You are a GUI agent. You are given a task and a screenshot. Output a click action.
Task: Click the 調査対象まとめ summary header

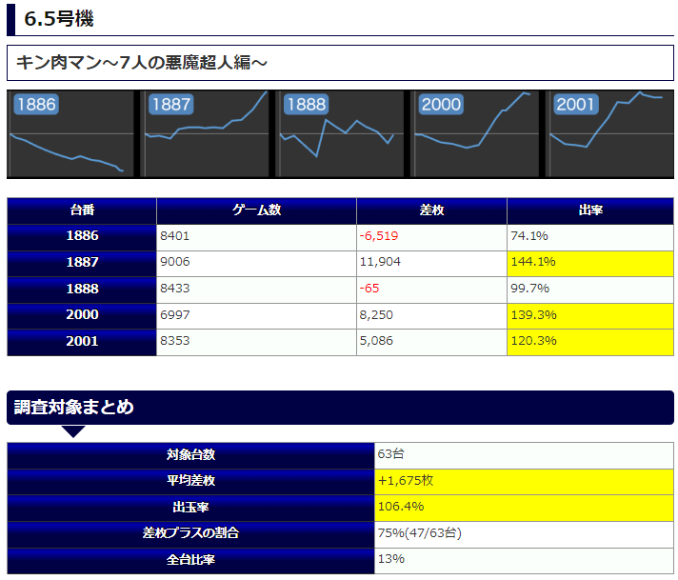click(x=74, y=408)
